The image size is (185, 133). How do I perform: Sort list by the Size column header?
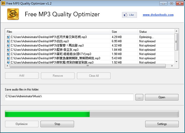click(x=123, y=32)
